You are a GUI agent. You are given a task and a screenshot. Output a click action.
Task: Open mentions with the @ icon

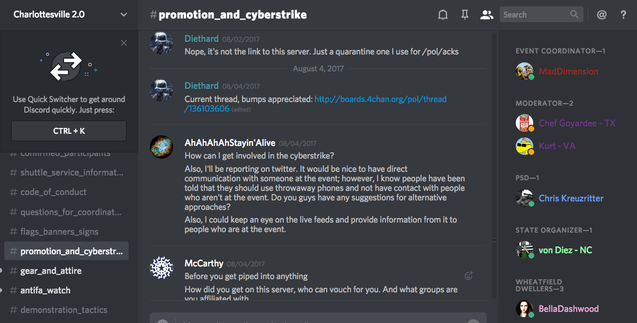click(602, 15)
